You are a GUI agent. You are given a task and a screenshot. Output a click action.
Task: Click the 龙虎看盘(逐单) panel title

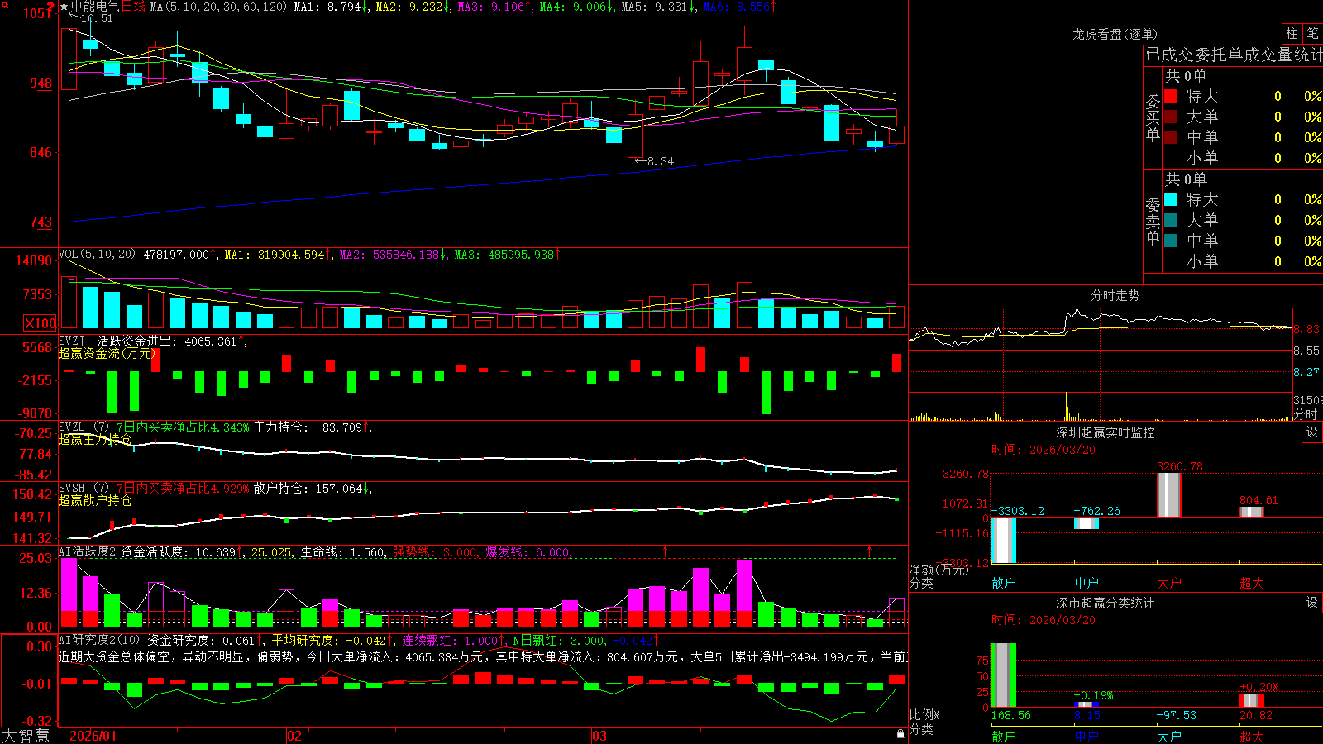(1115, 34)
